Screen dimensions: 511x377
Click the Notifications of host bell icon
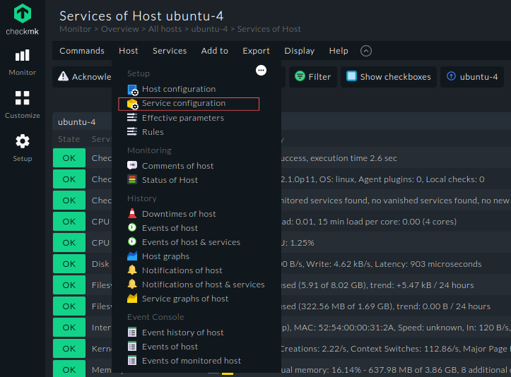132,270
